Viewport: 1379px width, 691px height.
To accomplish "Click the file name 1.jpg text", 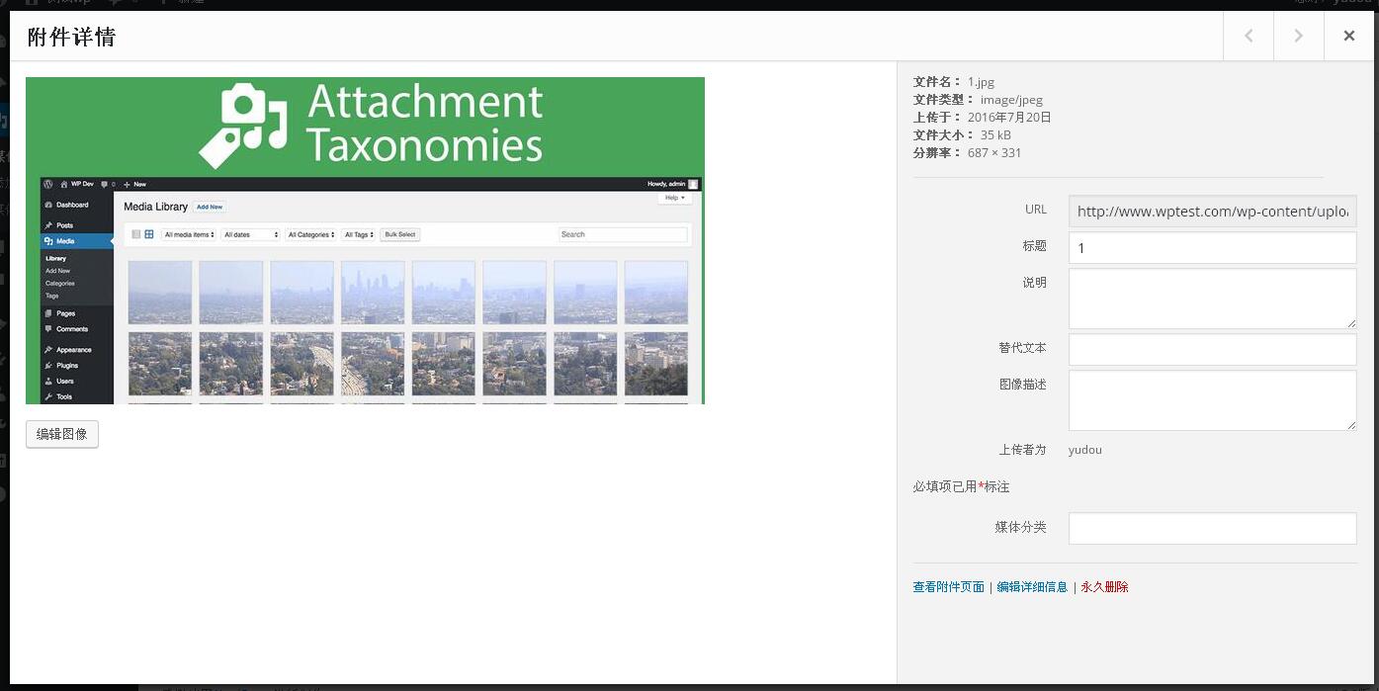I will [x=981, y=82].
